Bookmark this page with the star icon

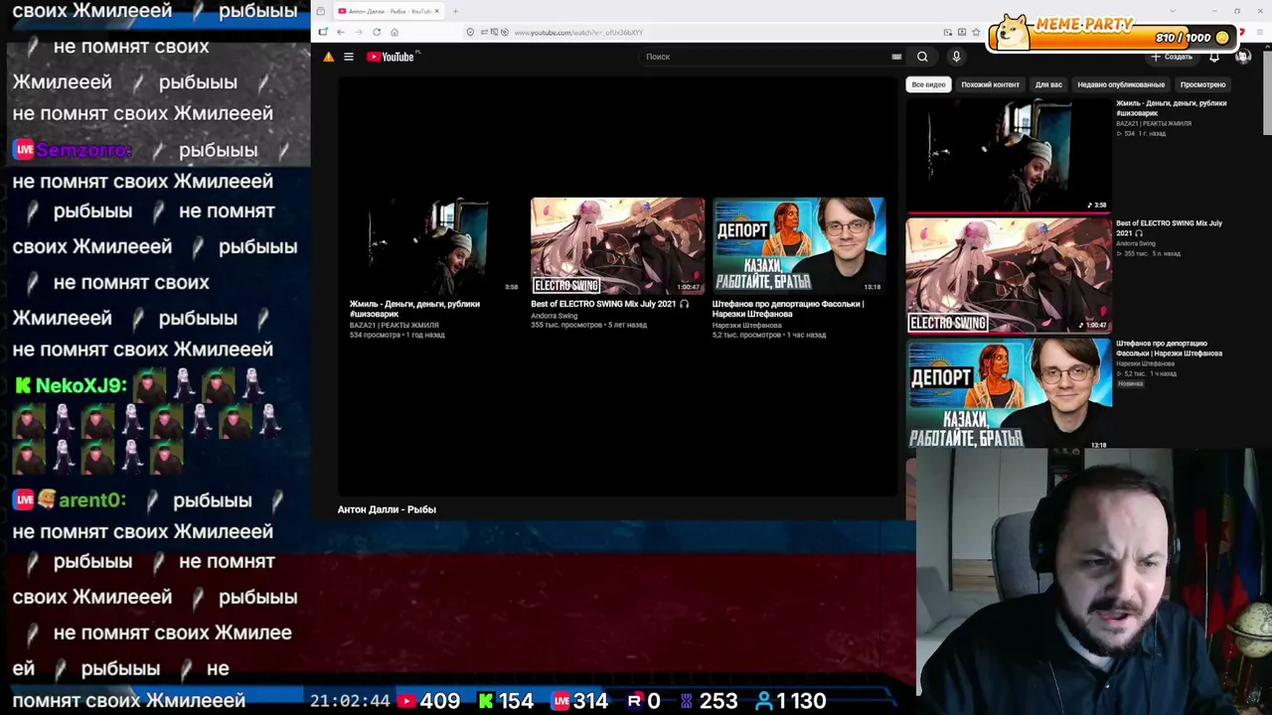tap(976, 32)
